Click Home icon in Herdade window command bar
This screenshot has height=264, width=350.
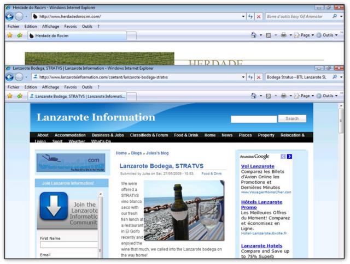254,35
